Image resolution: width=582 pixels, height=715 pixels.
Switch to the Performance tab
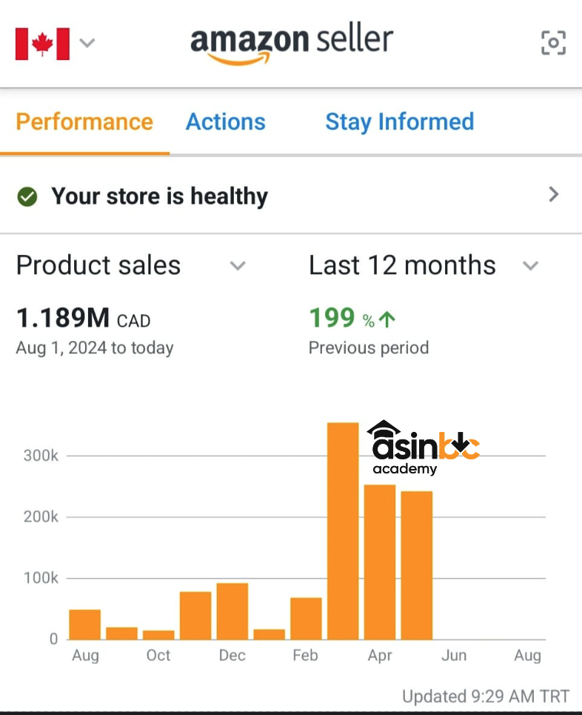[84, 122]
